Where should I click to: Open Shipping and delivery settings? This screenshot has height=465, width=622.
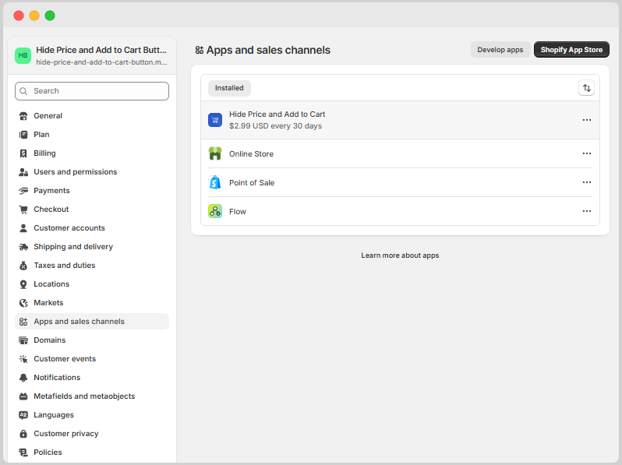(73, 247)
